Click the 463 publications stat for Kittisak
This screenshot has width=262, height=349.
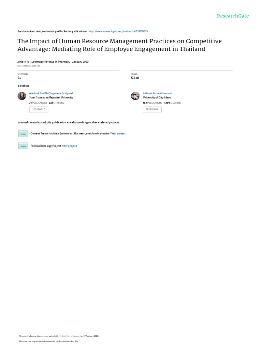point(152,103)
